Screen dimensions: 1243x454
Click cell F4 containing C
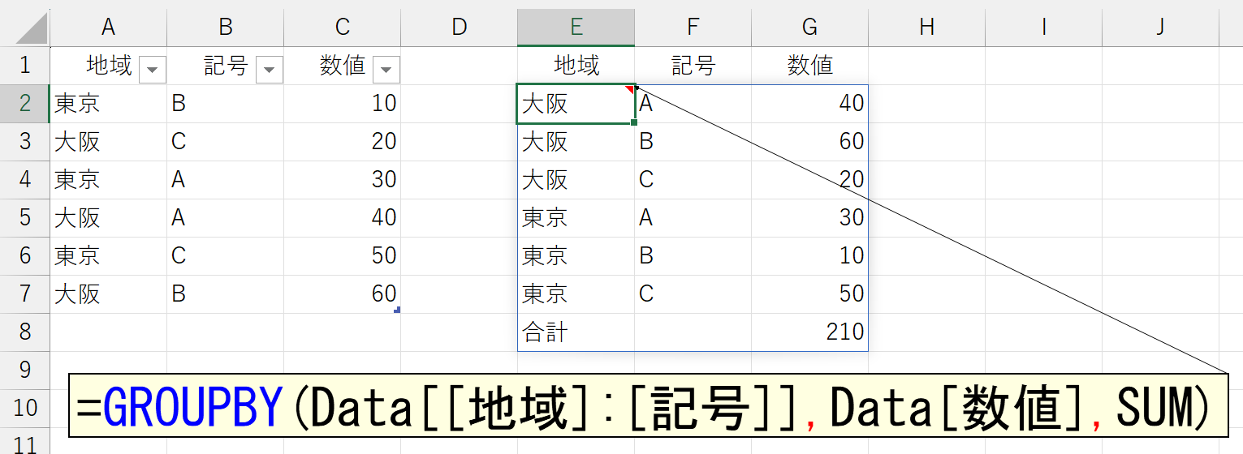[693, 180]
